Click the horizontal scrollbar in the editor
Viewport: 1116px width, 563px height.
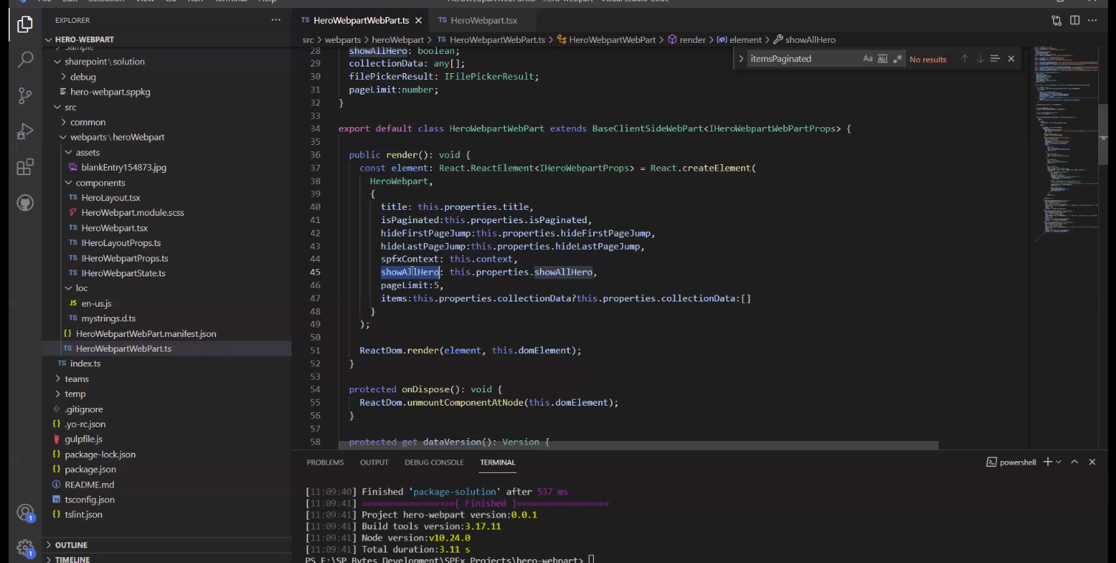[x=636, y=446]
